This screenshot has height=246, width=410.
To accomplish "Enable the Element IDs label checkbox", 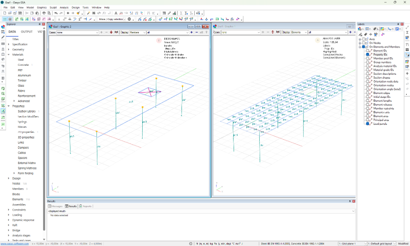I will 368,51.
